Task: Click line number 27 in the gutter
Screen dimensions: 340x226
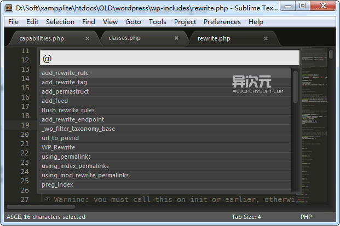Action: click(x=25, y=200)
